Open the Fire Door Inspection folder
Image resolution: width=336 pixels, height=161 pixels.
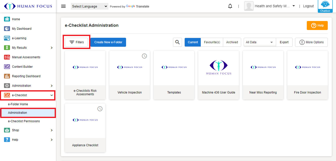307,75
